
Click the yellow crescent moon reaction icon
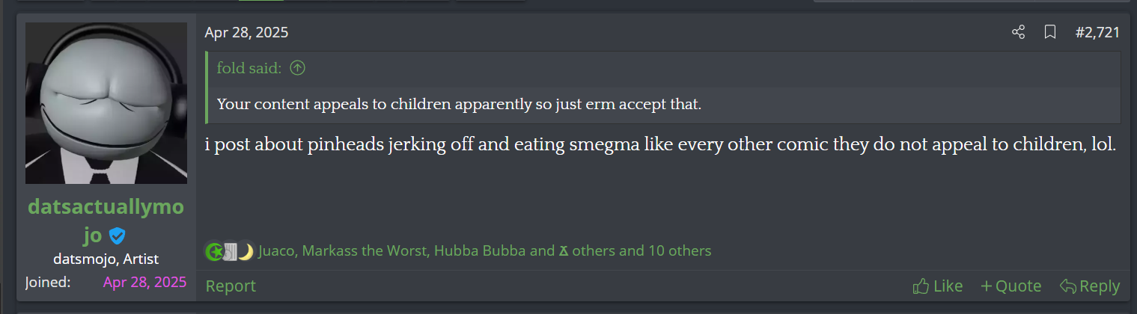(246, 251)
